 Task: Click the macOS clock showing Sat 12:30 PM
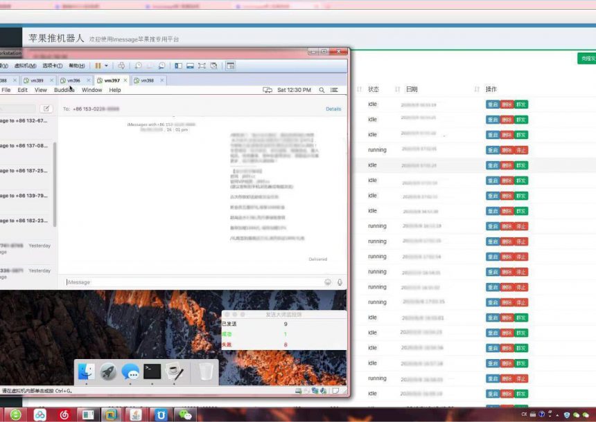(295, 90)
